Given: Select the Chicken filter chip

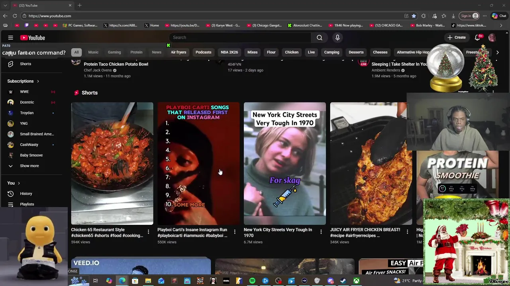Looking at the screenshot, I should click(292, 52).
